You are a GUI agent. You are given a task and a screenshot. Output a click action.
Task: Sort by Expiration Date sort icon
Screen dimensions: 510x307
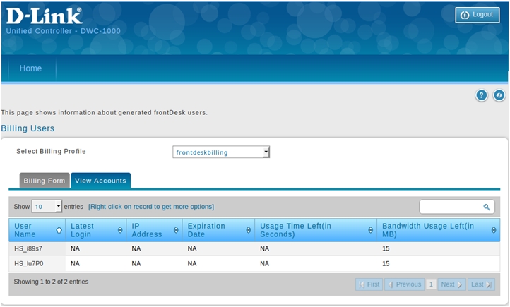tap(248, 230)
